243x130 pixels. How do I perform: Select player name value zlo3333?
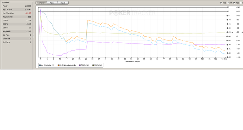[x=28, y=6]
